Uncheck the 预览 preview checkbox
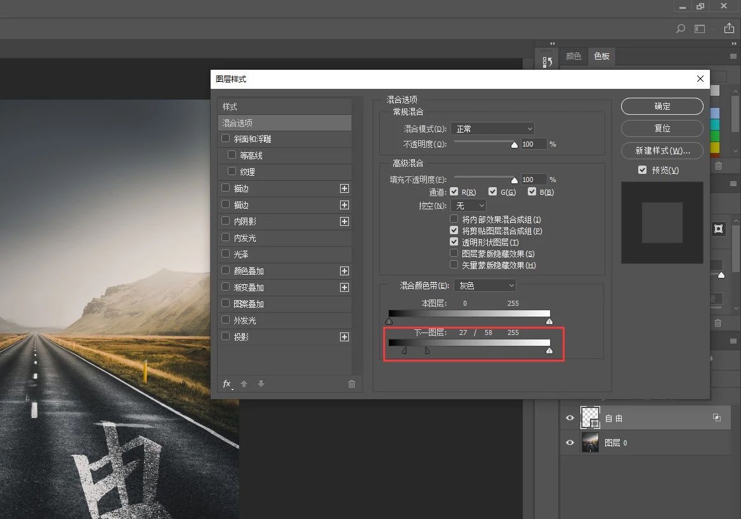Viewport: 741px width, 519px height. click(x=643, y=170)
